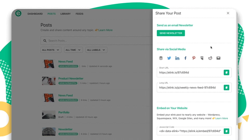Click the Product Newsletter elink URL badge

click(68, 83)
